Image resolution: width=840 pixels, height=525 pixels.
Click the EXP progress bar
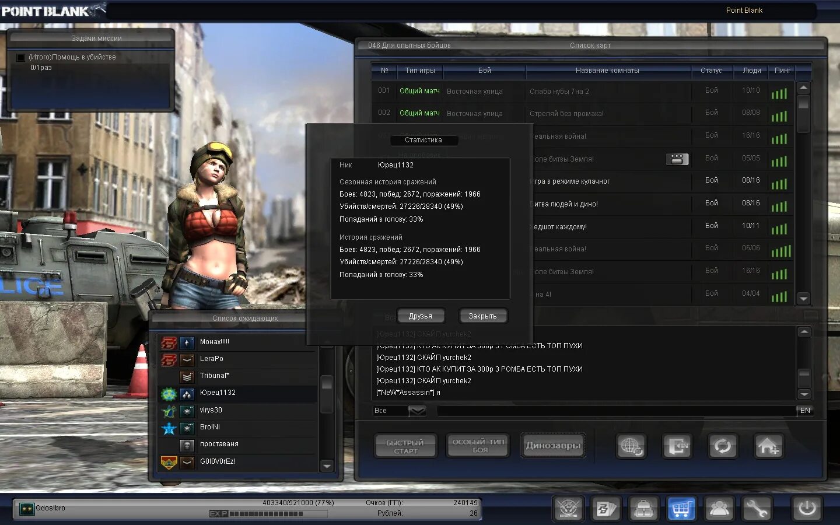pos(268,514)
